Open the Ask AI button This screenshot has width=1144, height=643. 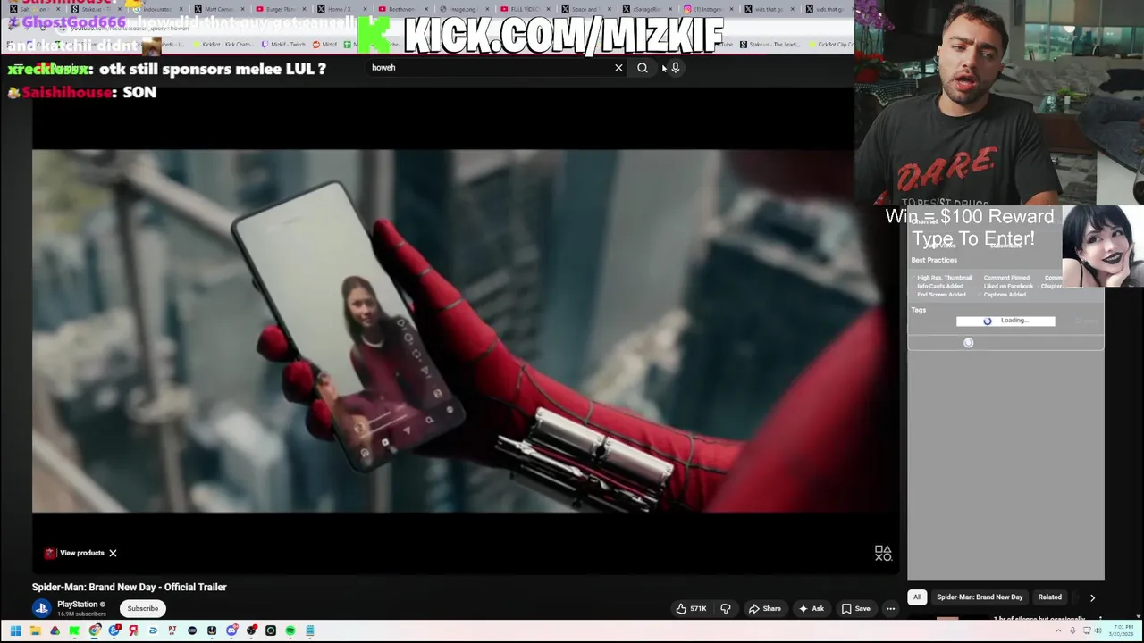tap(812, 609)
